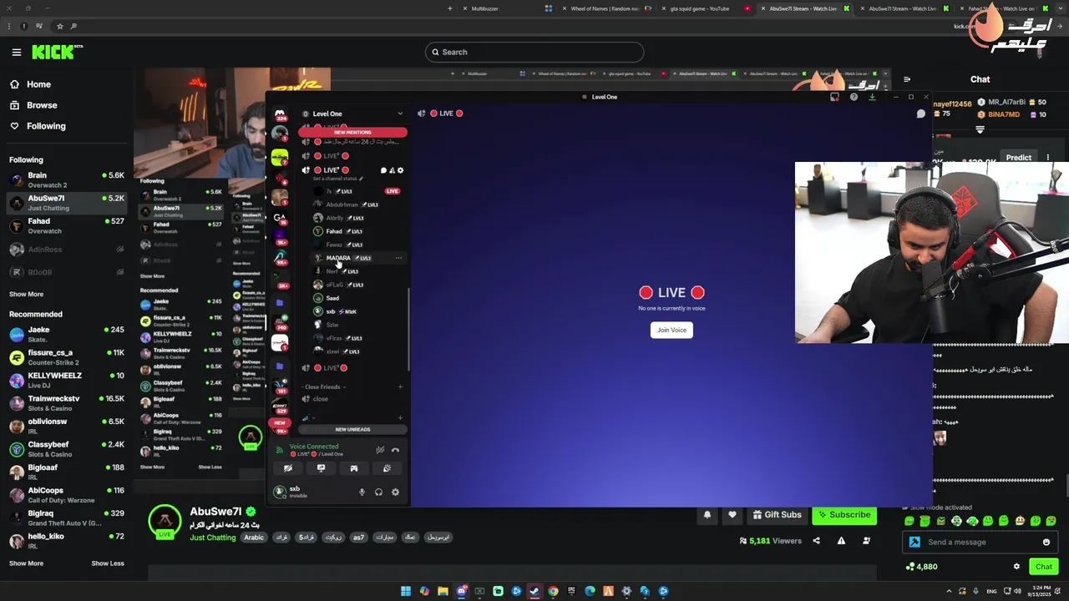Open channel points 4,880 balance
Screen dimensions: 1069x601
921,567
